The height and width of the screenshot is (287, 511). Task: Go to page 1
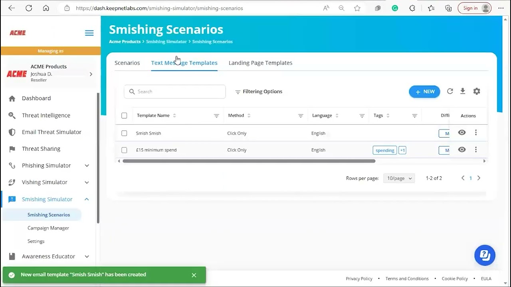[x=471, y=178]
